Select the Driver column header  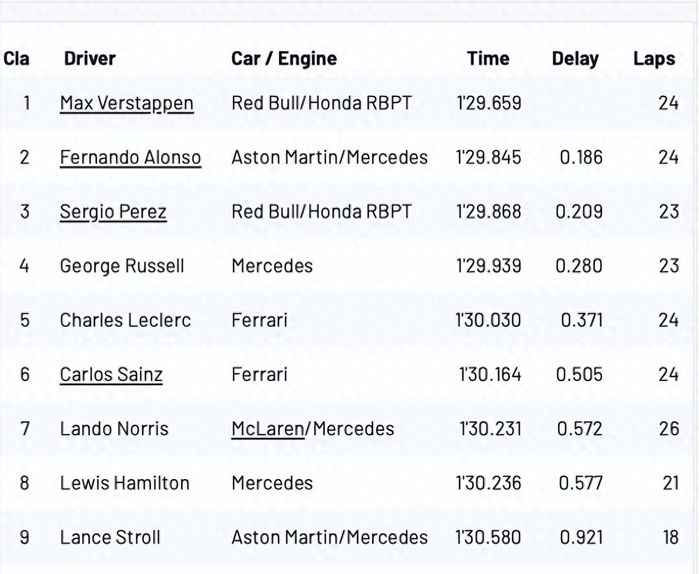click(90, 58)
